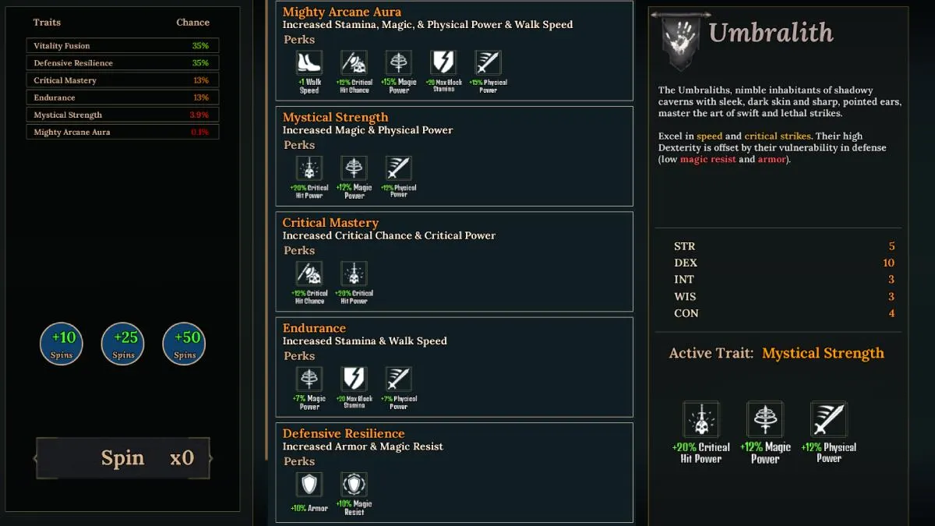Click the +10% Magic Resist icon
This screenshot has width=935, height=526.
click(355, 485)
